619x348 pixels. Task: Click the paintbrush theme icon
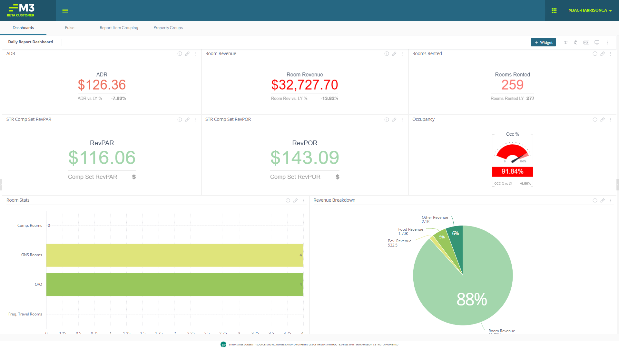point(576,43)
